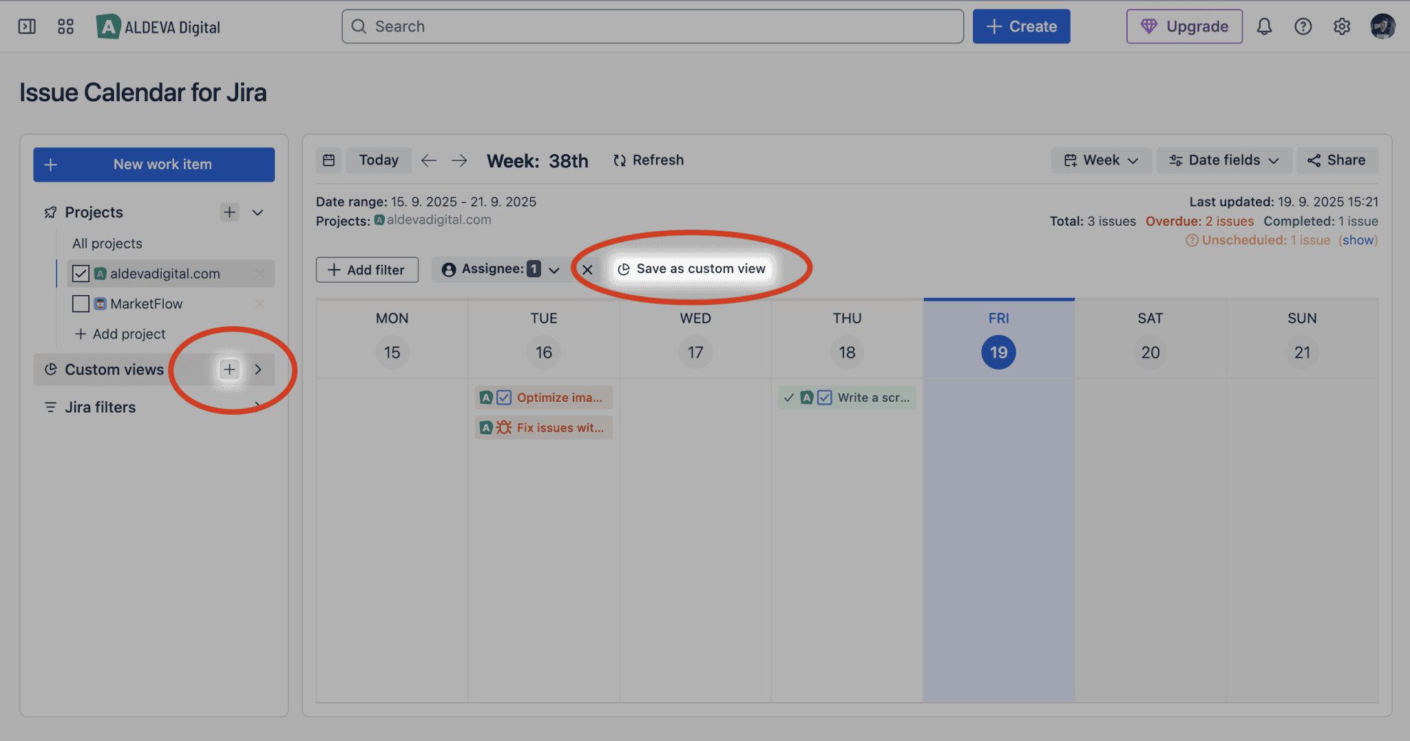Expand Custom views chevron
This screenshot has height=741, width=1410.
(258, 369)
